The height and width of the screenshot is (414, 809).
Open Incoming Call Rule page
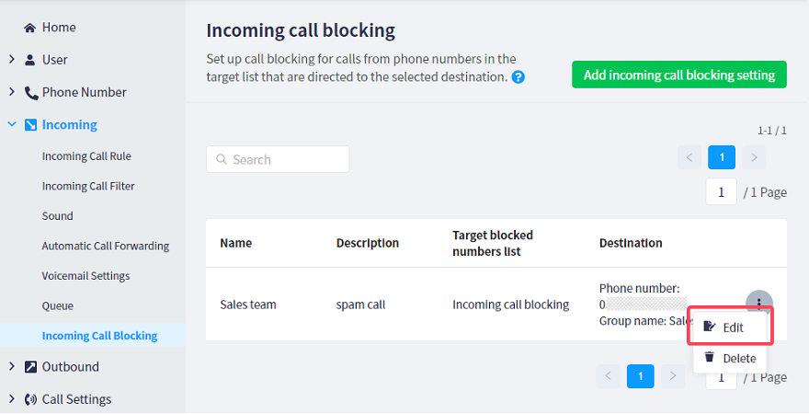(x=86, y=156)
